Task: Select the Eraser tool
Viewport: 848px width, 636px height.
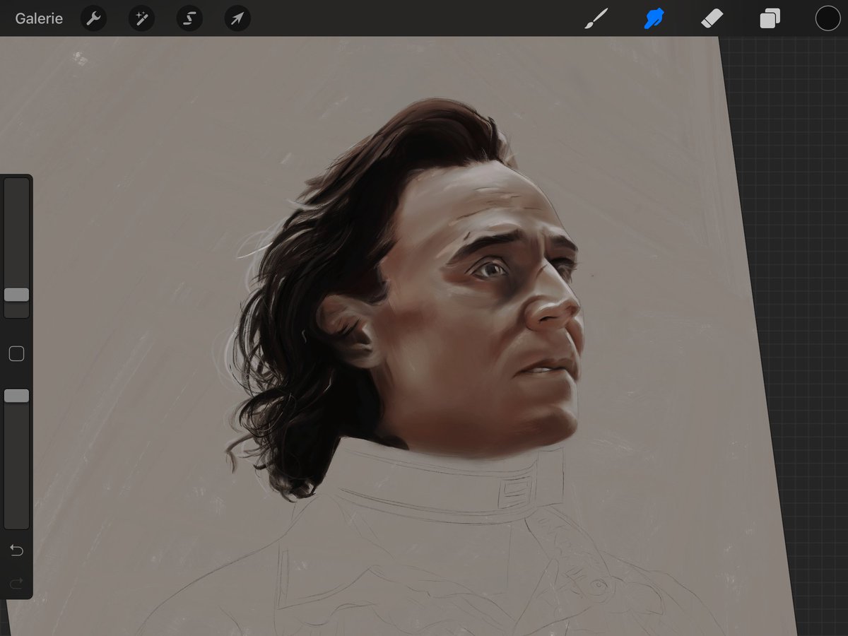Action: pyautogui.click(x=712, y=18)
